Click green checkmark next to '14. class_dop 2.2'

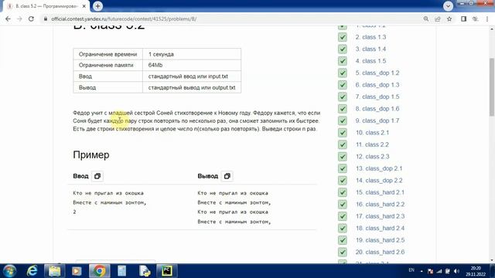pos(343,181)
